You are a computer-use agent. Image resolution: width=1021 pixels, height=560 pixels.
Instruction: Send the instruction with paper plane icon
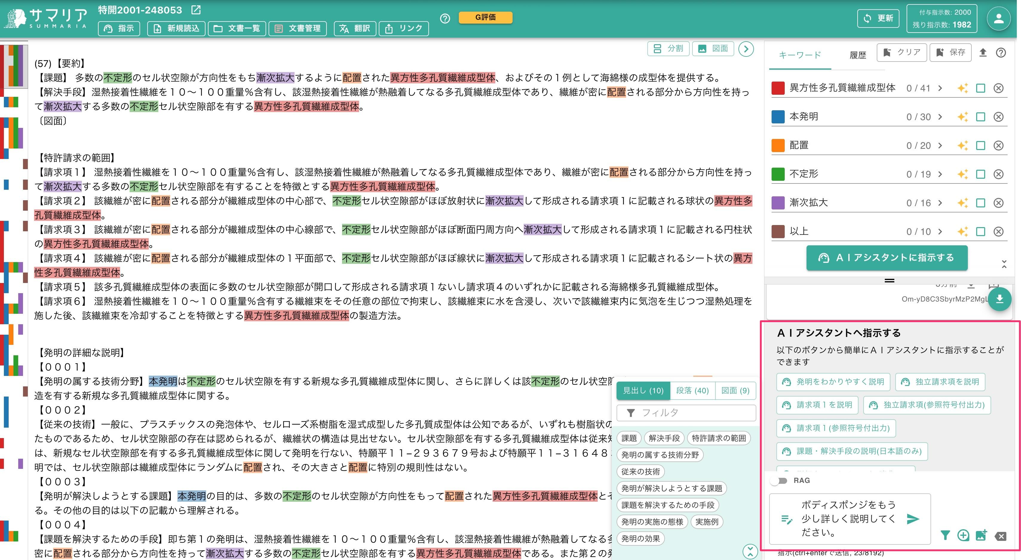913,519
